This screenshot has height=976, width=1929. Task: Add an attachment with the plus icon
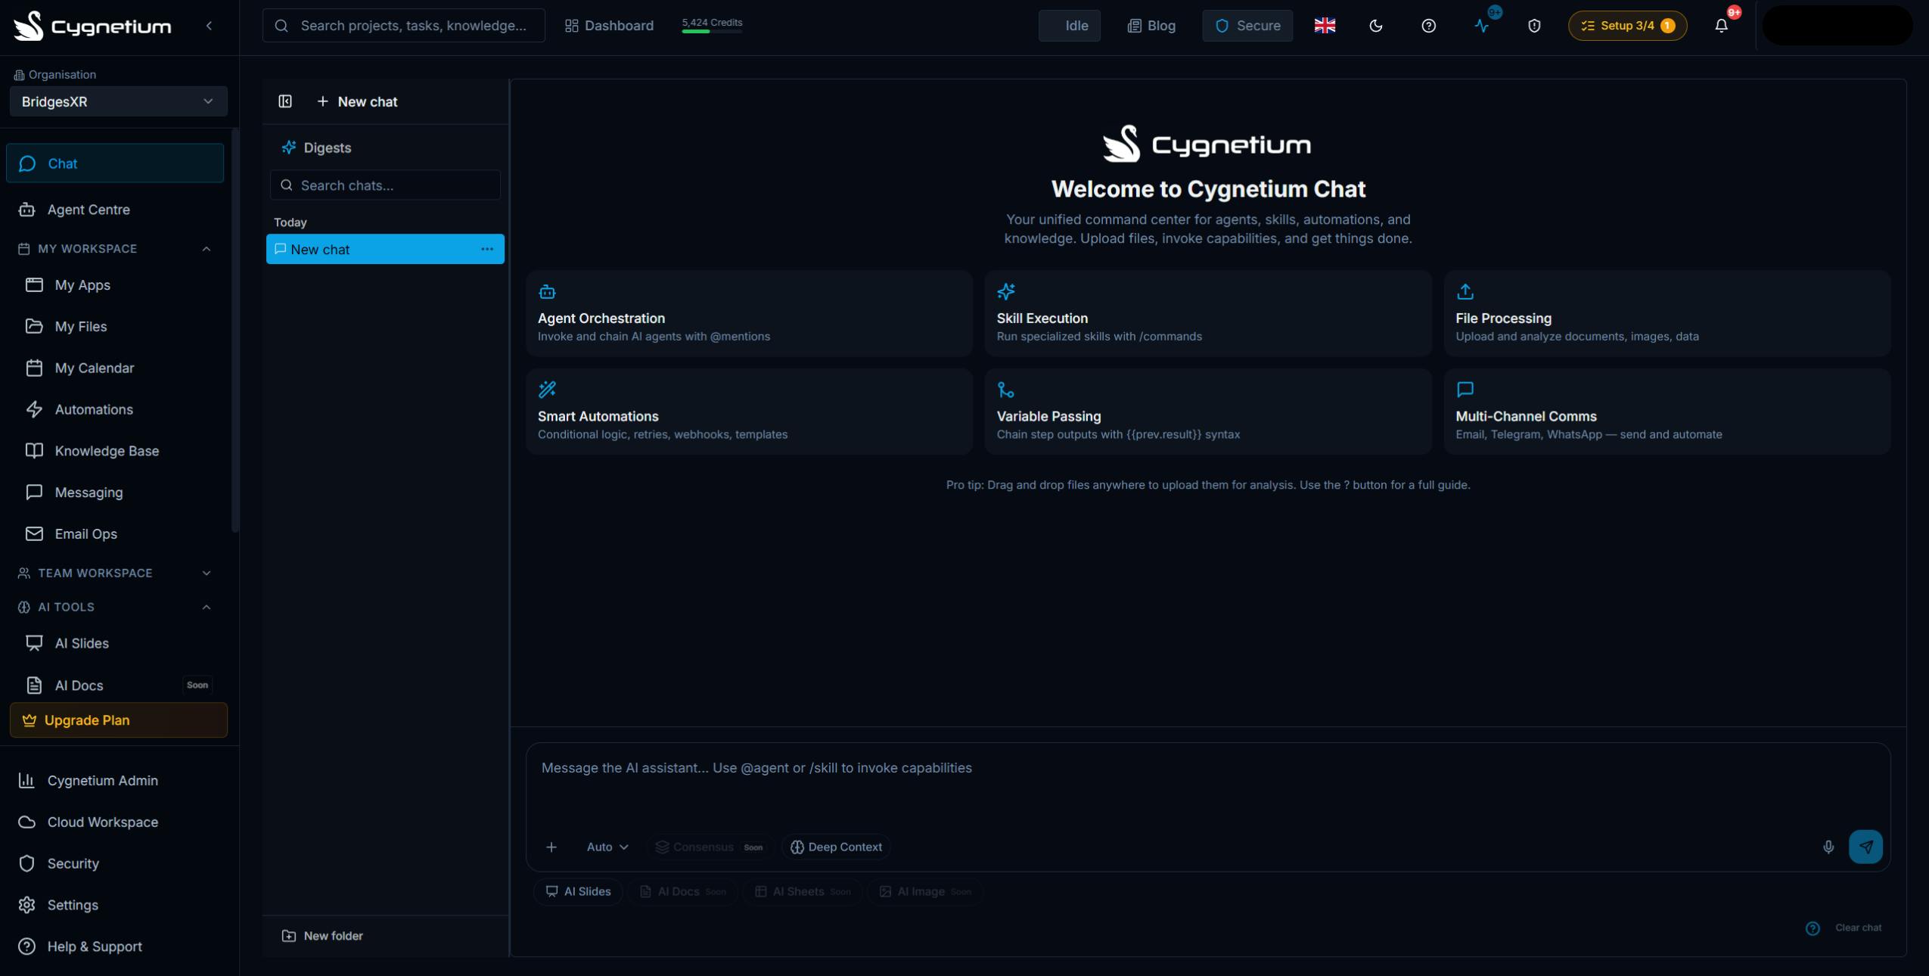coord(551,847)
